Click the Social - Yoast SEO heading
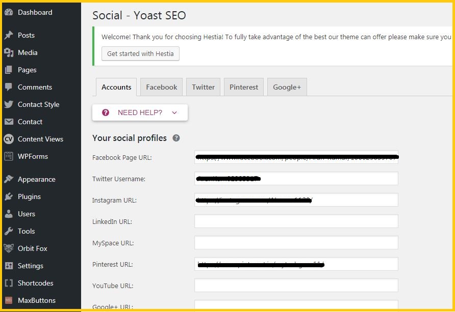This screenshot has width=455, height=312. [139, 15]
